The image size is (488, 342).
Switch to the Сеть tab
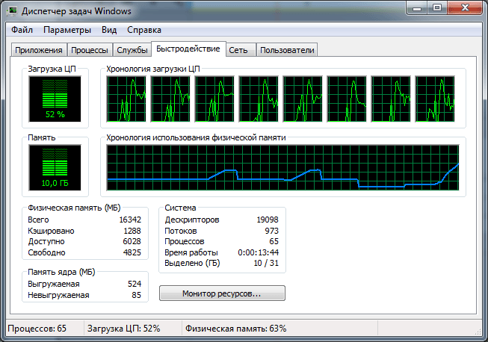click(x=239, y=50)
